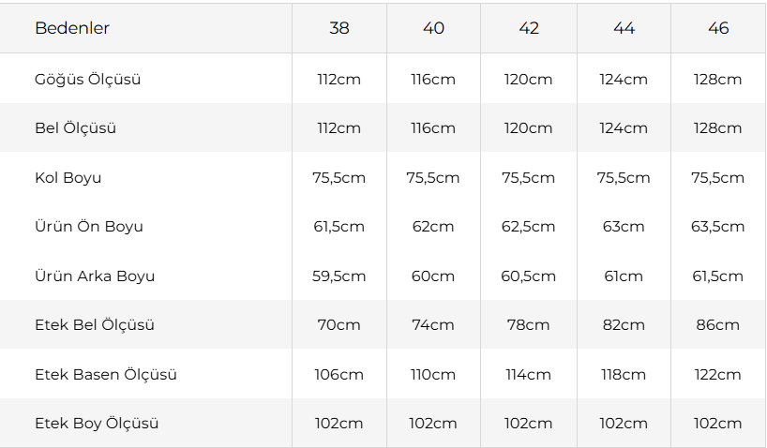Click the size 46 column header
The height and width of the screenshot is (448, 767).
pyautogui.click(x=718, y=28)
